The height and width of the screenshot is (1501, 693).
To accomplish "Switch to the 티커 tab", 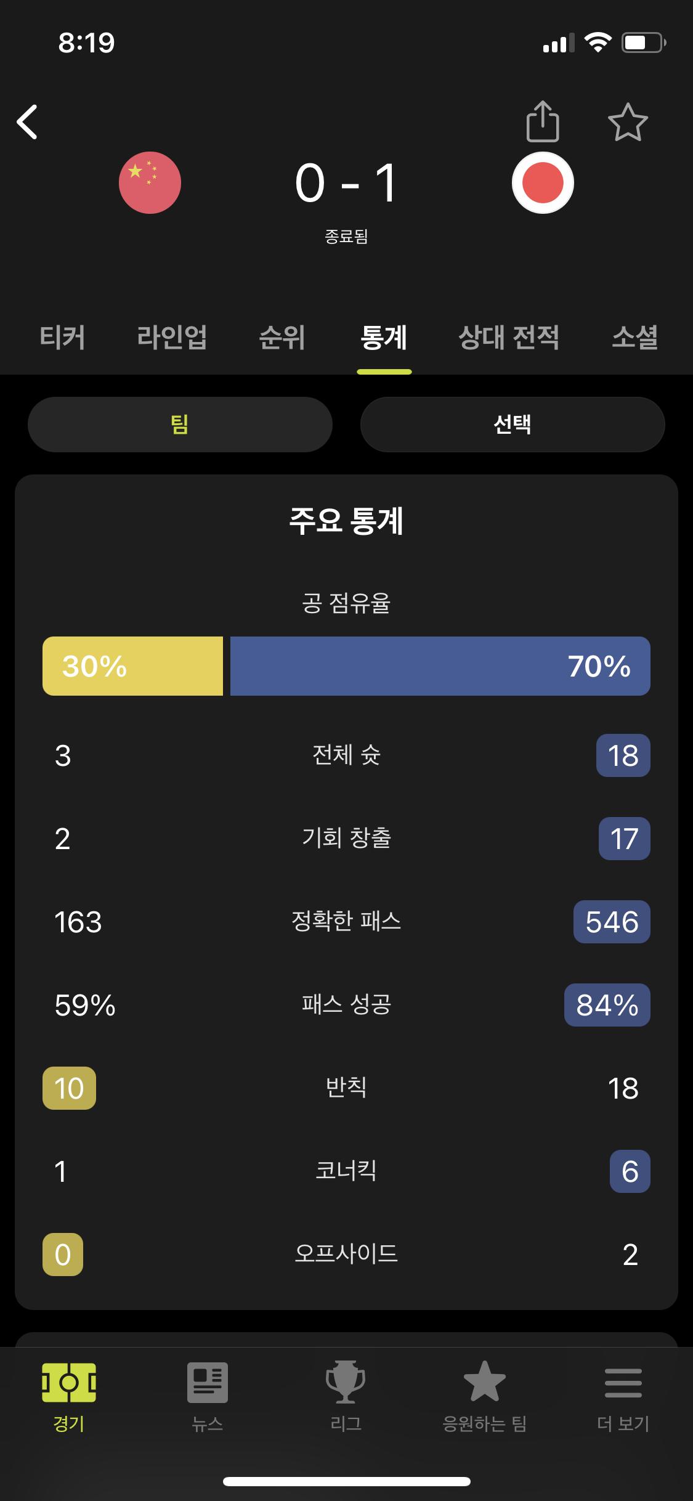I will 62,337.
